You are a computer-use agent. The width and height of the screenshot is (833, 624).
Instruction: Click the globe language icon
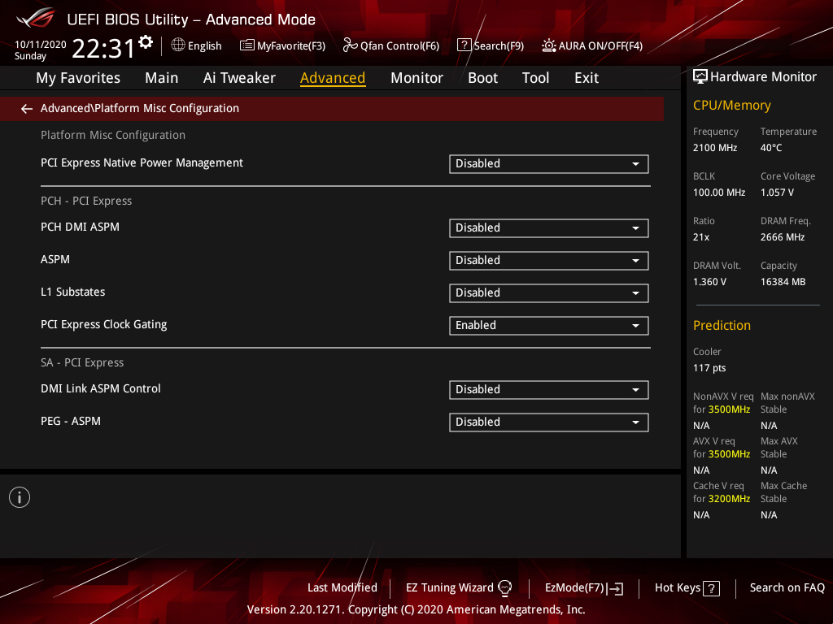178,45
